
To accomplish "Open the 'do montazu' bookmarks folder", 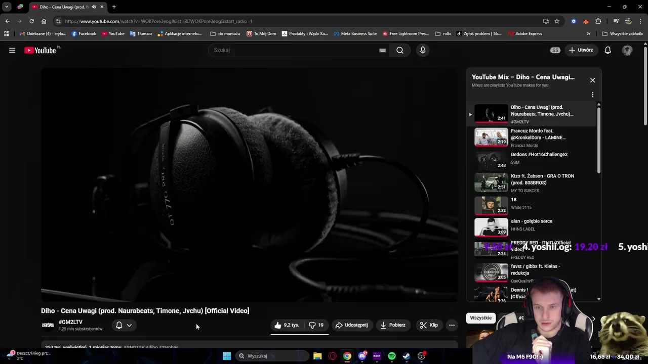I will [225, 34].
